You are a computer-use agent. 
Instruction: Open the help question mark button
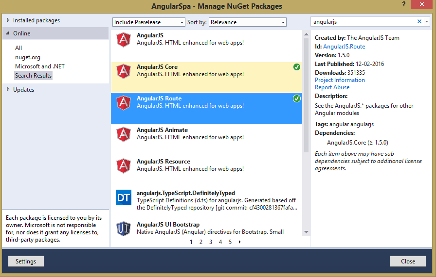pos(404,4)
